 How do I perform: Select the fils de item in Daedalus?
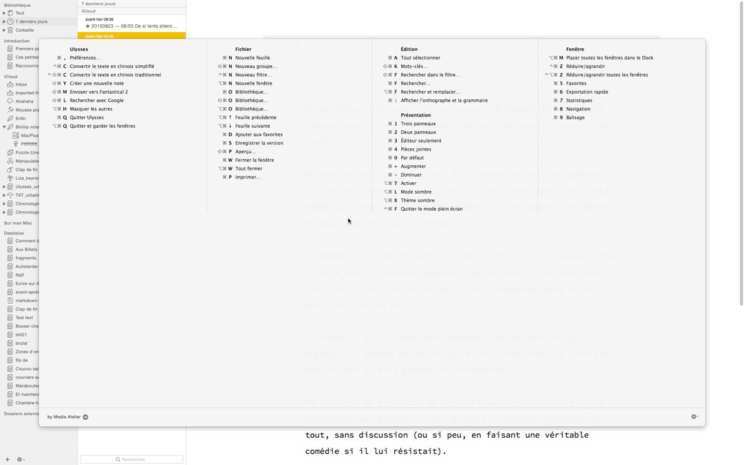(22, 360)
